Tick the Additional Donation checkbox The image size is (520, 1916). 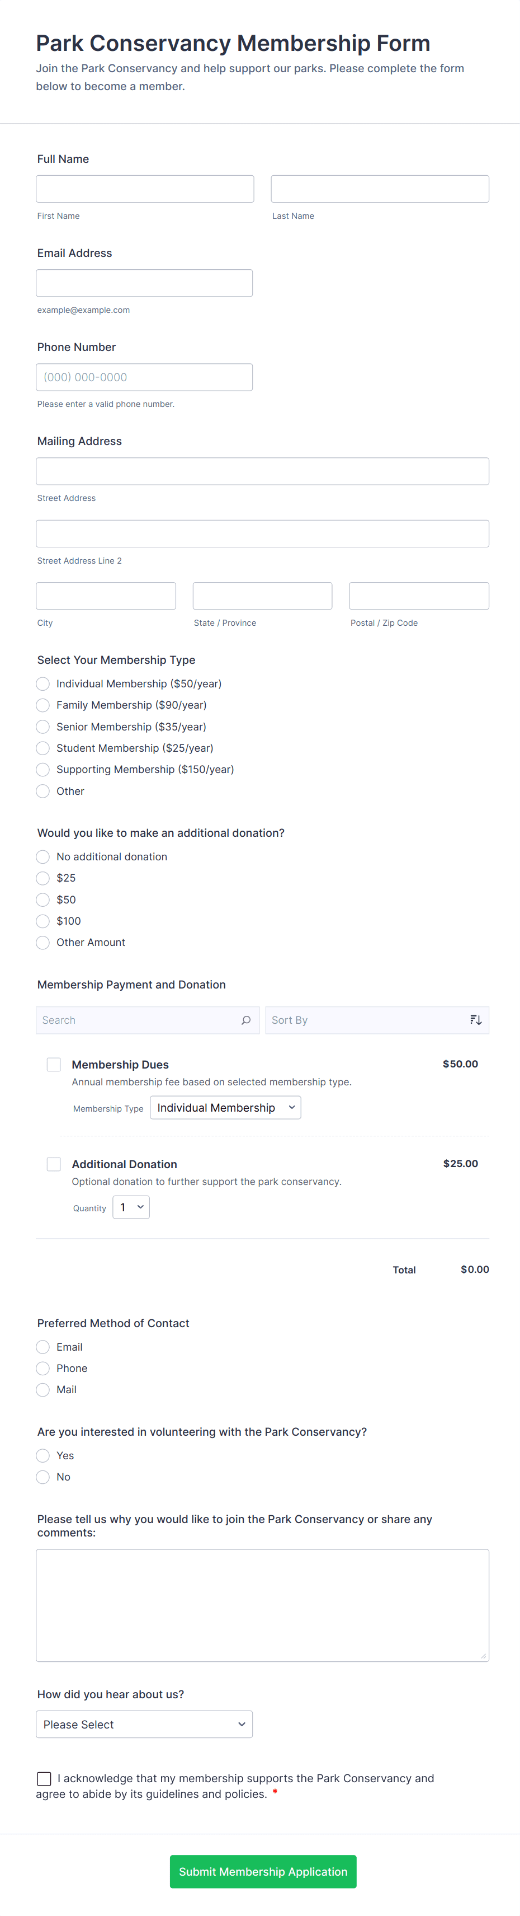tap(54, 1164)
